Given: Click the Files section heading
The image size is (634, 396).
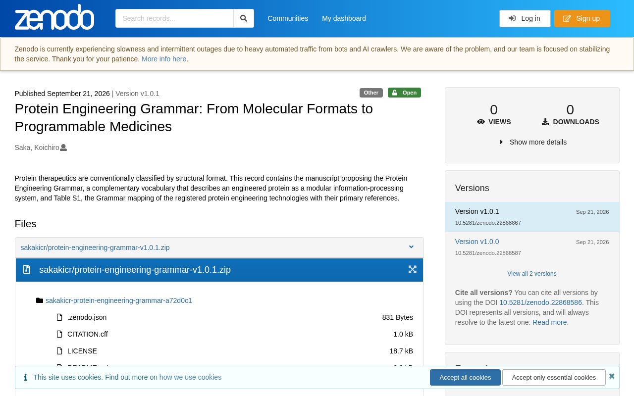Looking at the screenshot, I should click(x=26, y=224).
